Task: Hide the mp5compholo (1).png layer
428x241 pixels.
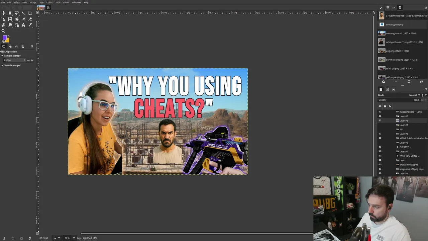Action: tap(380, 112)
